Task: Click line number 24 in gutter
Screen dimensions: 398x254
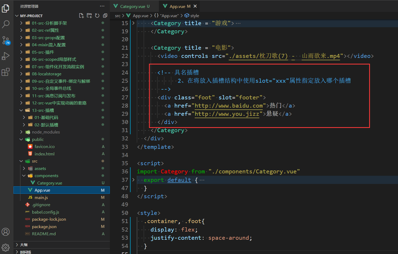Action: [x=125, y=73]
